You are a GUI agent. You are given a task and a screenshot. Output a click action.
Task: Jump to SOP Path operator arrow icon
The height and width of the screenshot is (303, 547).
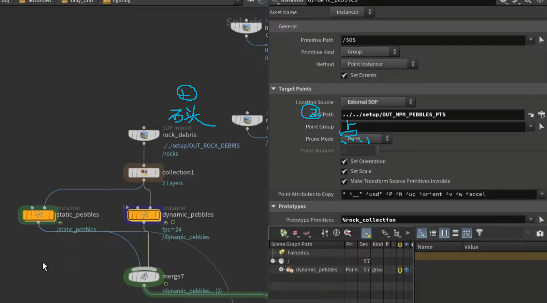point(531,115)
